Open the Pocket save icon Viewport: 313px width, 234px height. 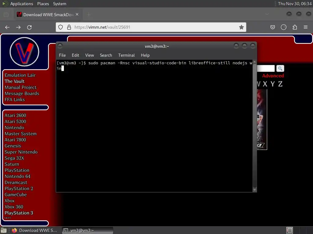(272, 27)
